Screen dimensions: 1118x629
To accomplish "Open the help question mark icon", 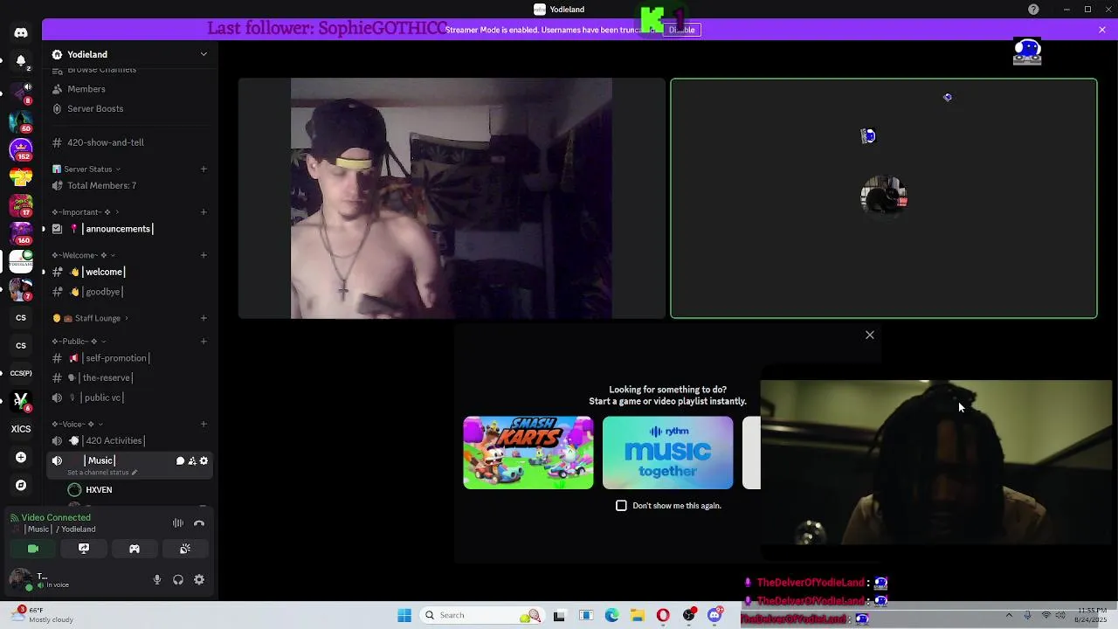I will pos(1033,10).
